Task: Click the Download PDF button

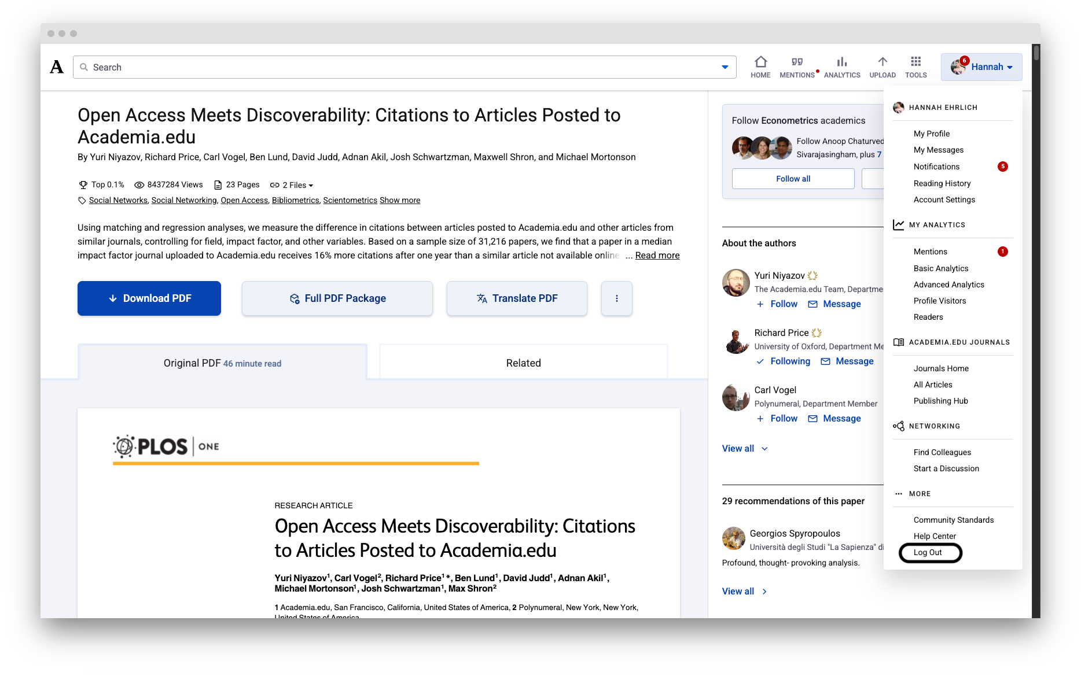Action: [149, 298]
